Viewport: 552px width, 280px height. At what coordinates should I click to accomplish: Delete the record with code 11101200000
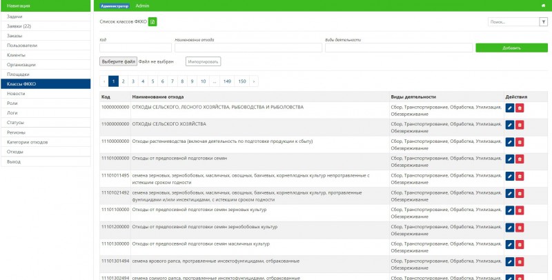click(520, 228)
